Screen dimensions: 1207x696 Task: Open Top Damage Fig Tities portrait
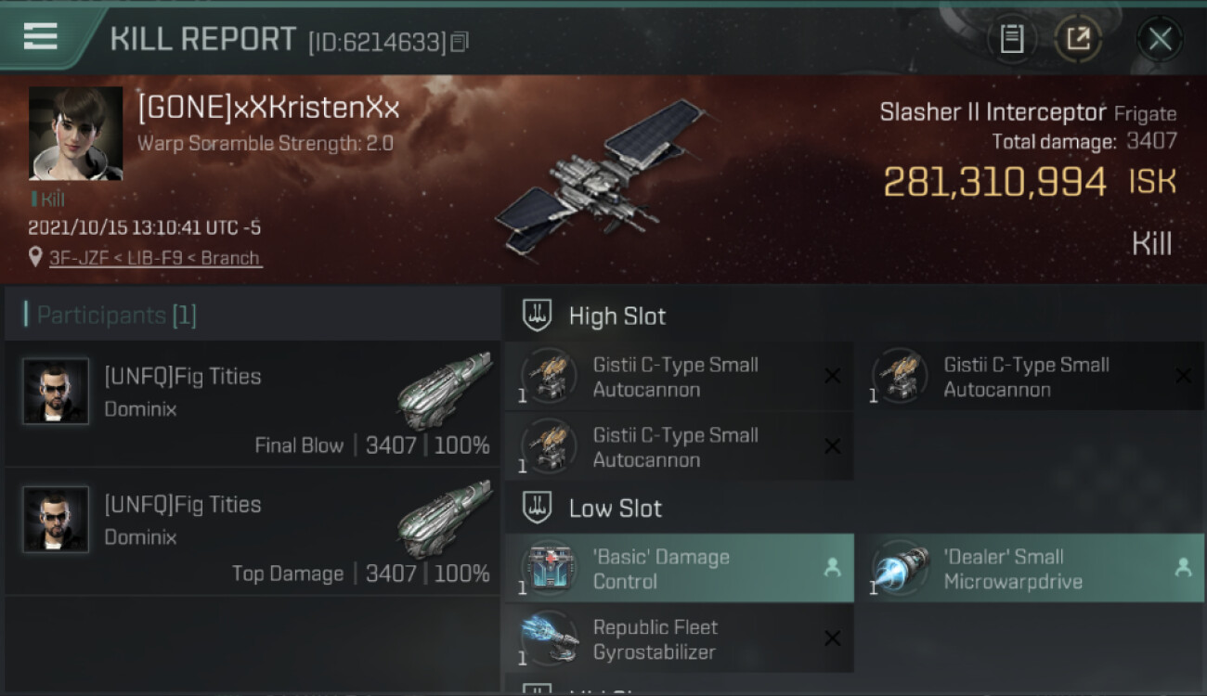click(56, 520)
